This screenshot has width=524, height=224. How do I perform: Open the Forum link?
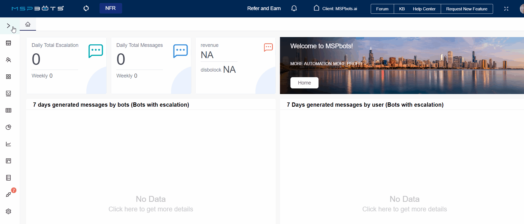[382, 9]
